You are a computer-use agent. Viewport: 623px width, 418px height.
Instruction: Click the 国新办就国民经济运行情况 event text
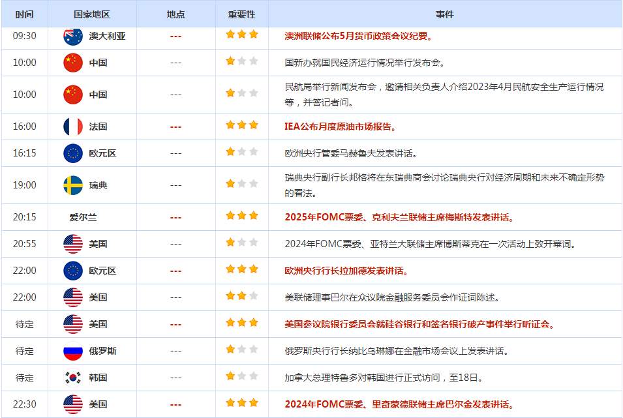[x=365, y=63]
